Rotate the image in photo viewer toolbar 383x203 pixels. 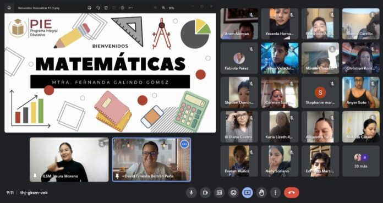click(98, 8)
